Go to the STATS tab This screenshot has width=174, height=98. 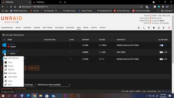pos(94,27)
